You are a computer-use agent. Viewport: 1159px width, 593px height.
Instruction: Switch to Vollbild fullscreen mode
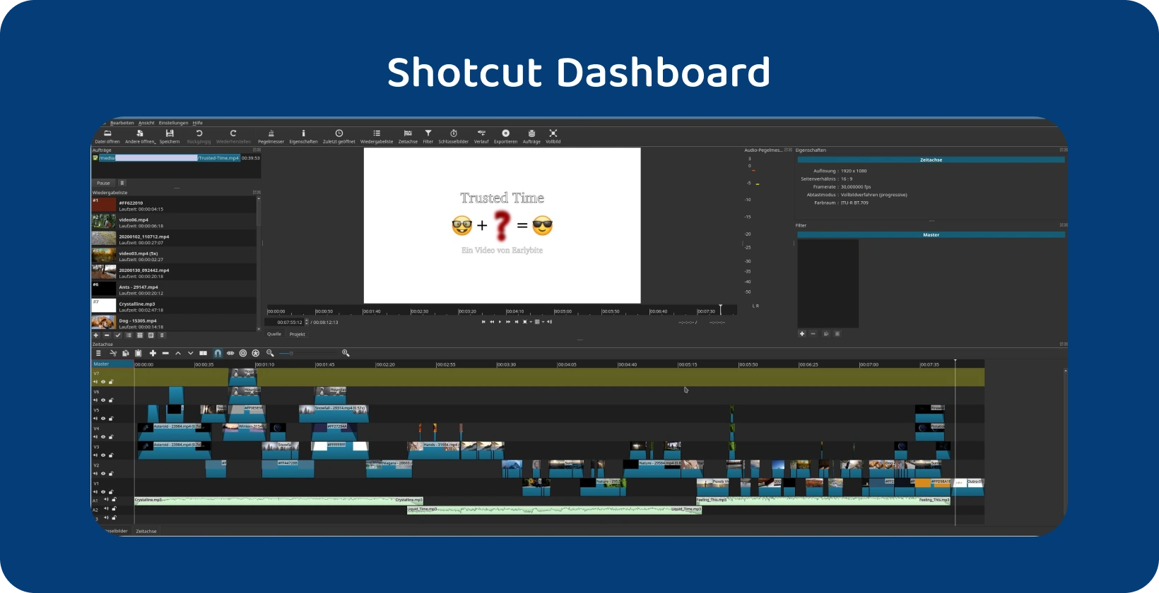pyautogui.click(x=553, y=136)
